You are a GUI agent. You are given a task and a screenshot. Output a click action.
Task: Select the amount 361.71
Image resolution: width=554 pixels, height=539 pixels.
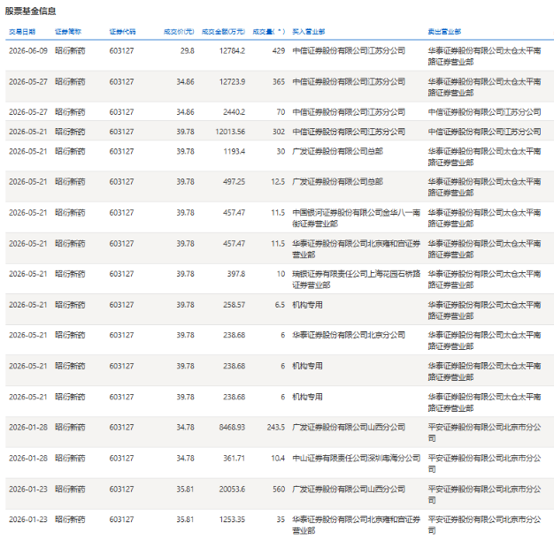[x=234, y=459]
